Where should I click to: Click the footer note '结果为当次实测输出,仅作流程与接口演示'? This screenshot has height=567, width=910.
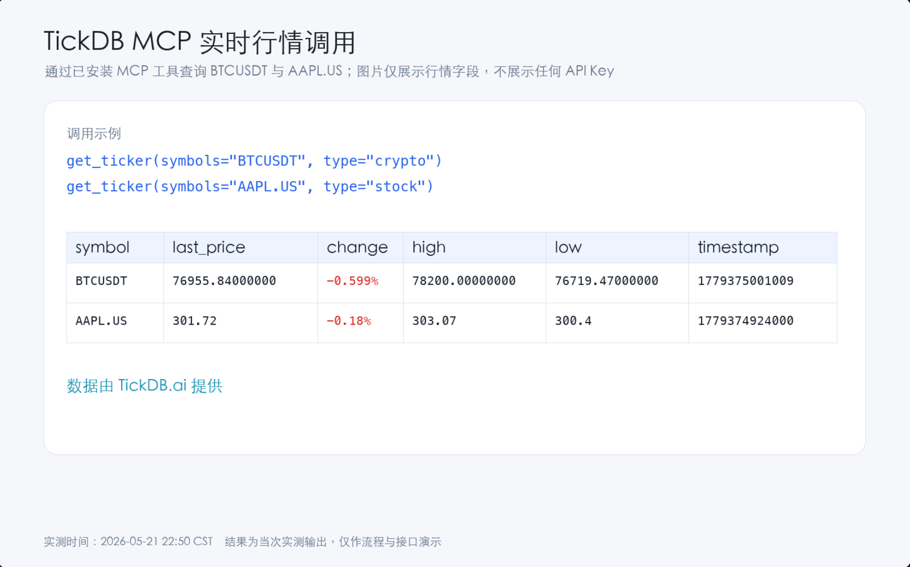point(333,542)
